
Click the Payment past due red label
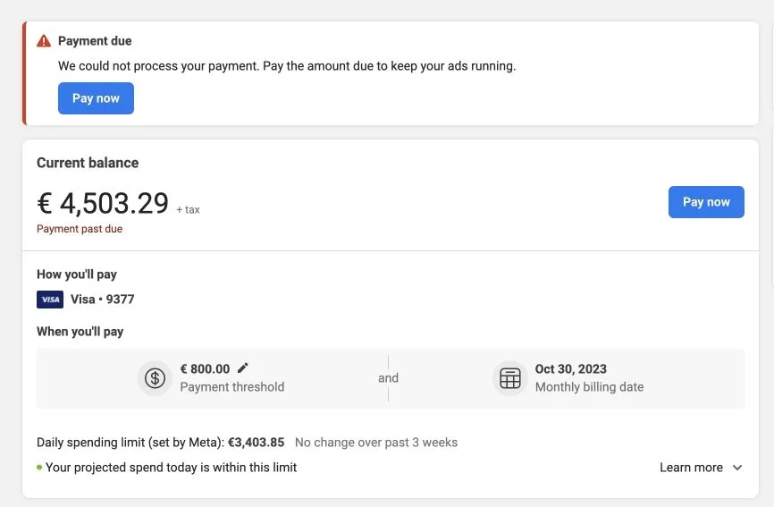80,229
